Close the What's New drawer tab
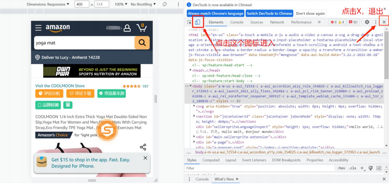Viewport: 389px width, 185px height. [x=237, y=179]
